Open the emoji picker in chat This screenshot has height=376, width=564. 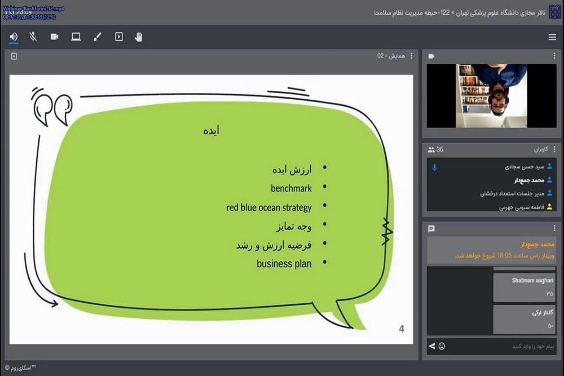click(442, 346)
